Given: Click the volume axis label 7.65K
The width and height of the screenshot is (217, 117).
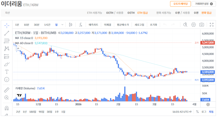Looking at the screenshot, I should 206,100.
